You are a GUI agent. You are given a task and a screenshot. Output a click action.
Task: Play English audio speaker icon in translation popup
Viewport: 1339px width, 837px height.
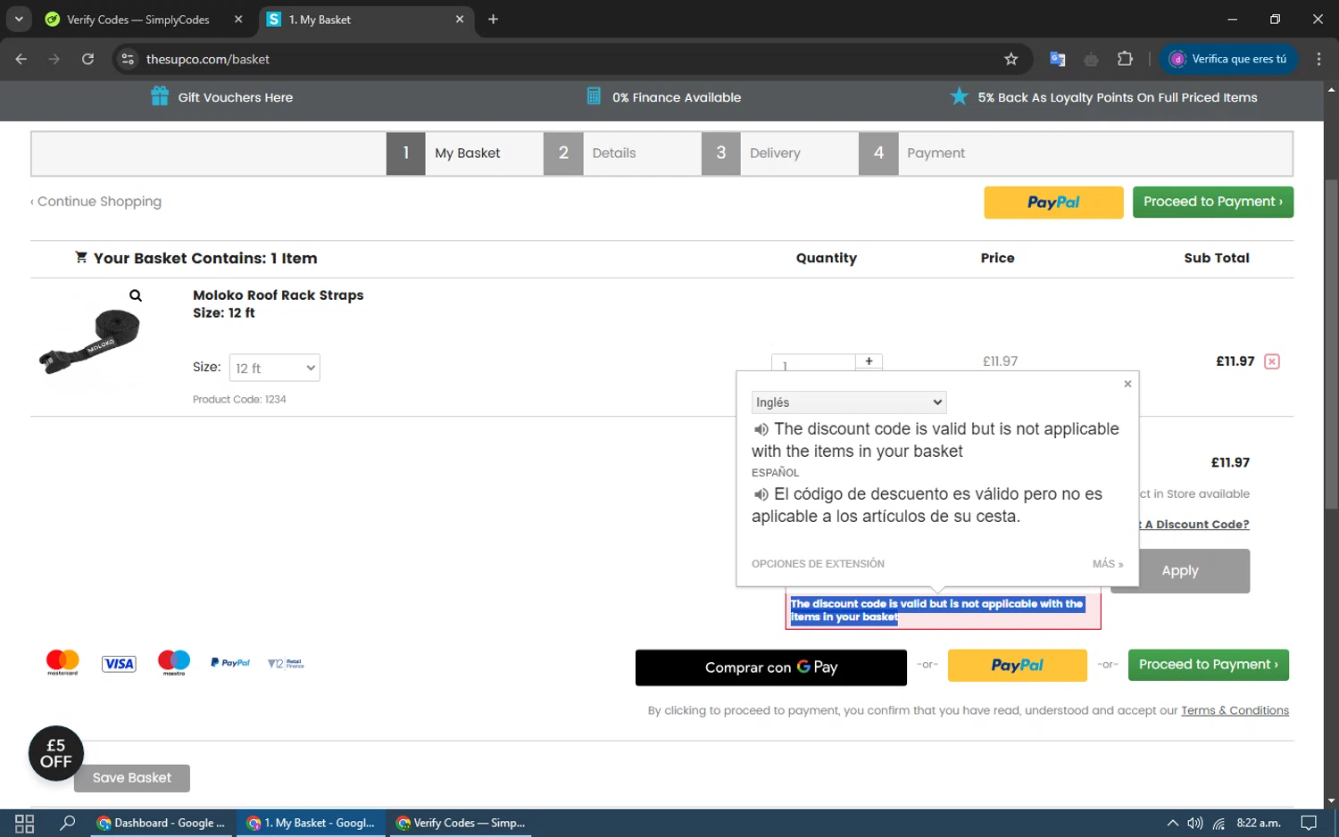[x=761, y=429]
